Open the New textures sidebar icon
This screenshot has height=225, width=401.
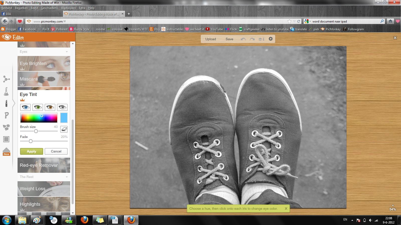pos(6,152)
